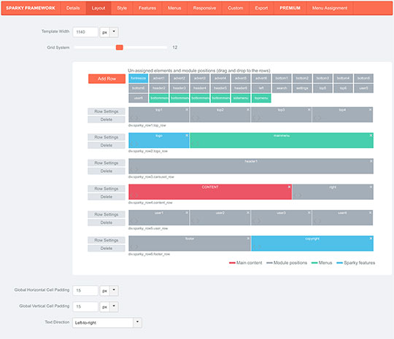Switch to the Details tab
The image size is (394, 339).
click(73, 8)
